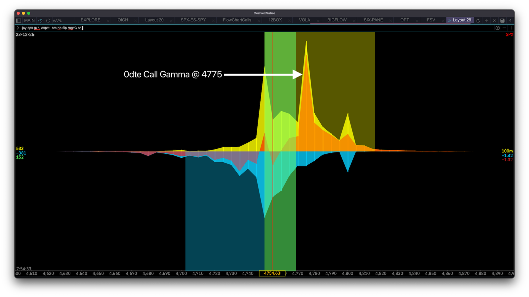Click the 4754.63 spot price marker
Screen dimensions: 529x297
pos(272,273)
